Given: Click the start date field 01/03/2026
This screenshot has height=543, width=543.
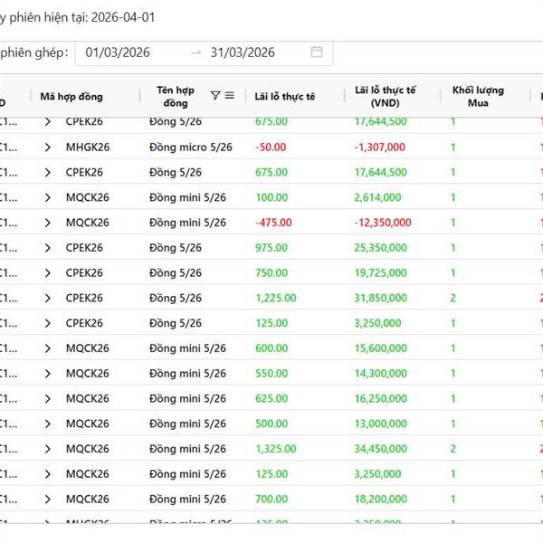Looking at the screenshot, I should pyautogui.click(x=118, y=52).
